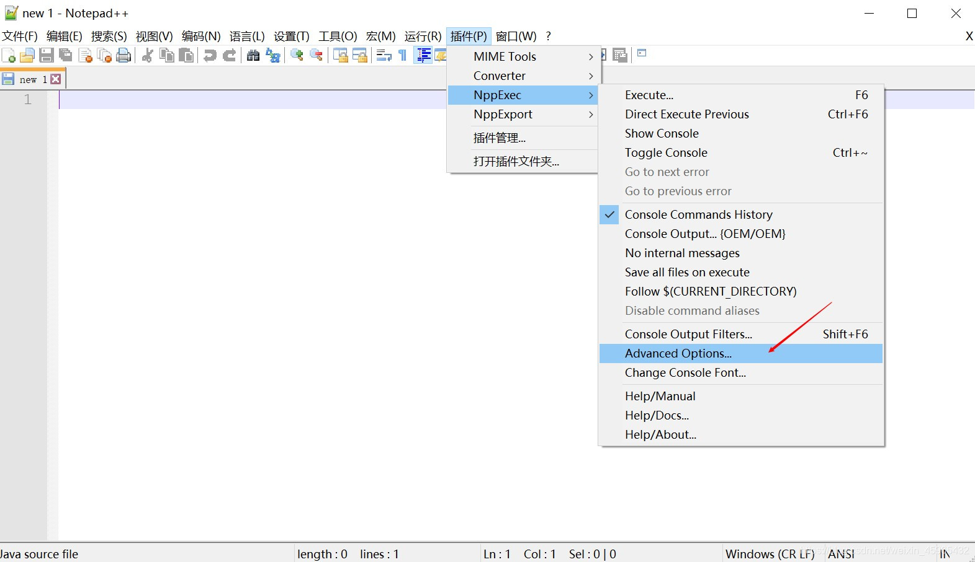Open the 编辑(E) menu
The image size is (975, 562).
click(x=65, y=36)
